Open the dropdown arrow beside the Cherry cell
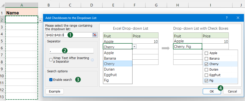Image resolution: width=245 pixels, height=101 pixels. [134, 47]
